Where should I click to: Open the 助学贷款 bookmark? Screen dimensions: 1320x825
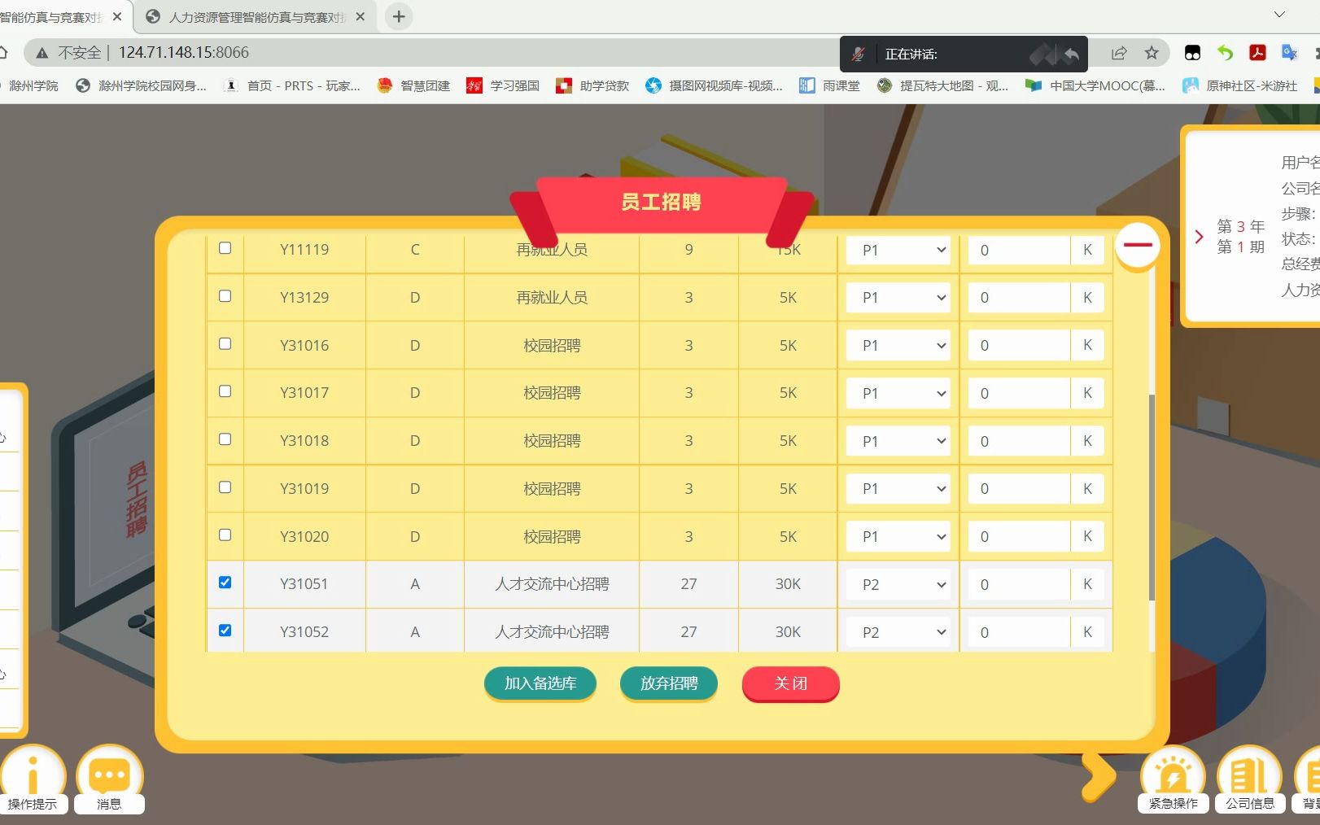592,85
